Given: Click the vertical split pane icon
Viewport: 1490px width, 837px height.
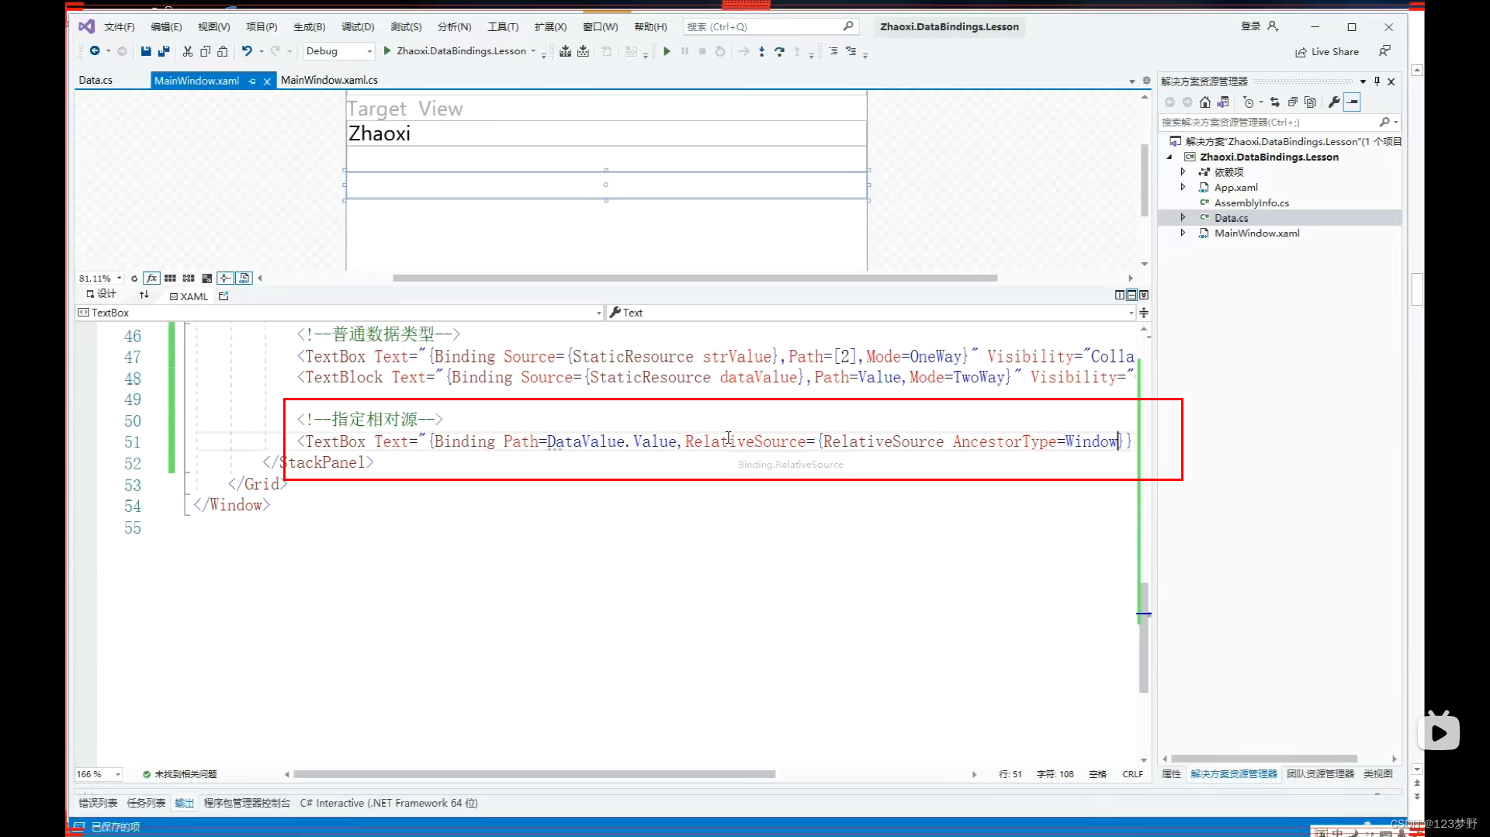Looking at the screenshot, I should click(1119, 295).
